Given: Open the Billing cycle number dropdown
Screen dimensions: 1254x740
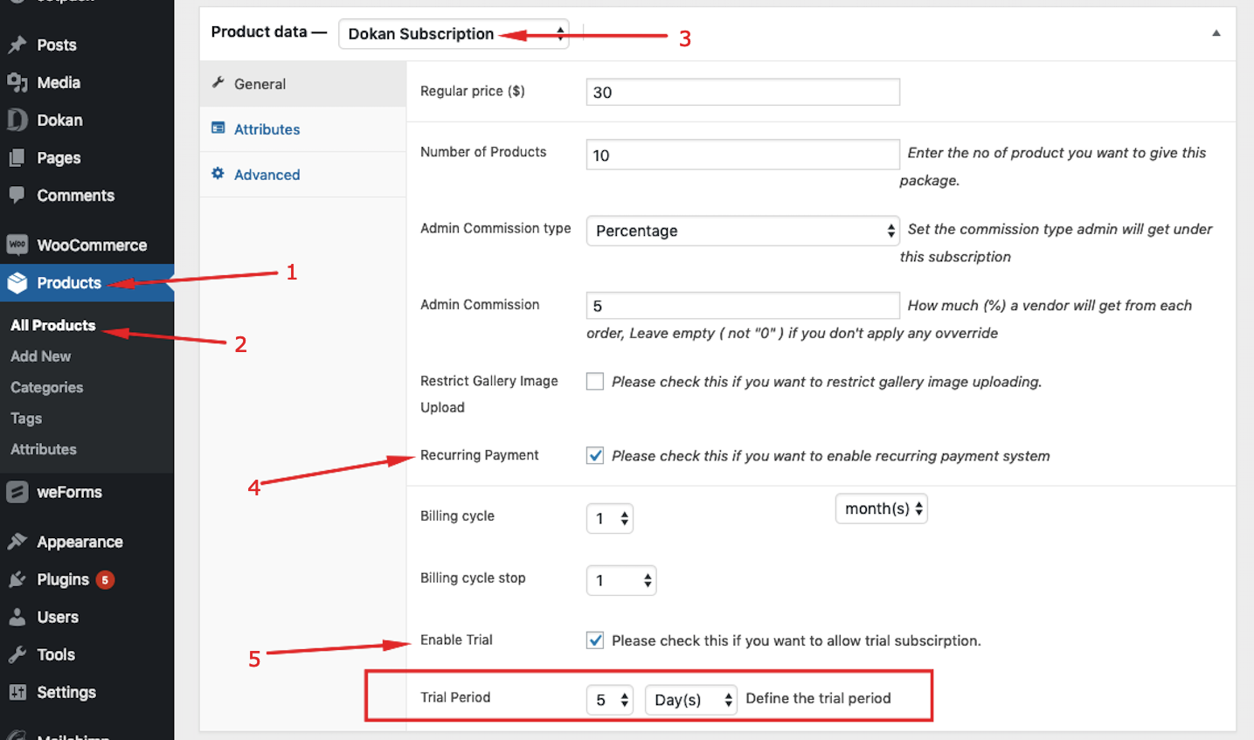Looking at the screenshot, I should click(610, 519).
